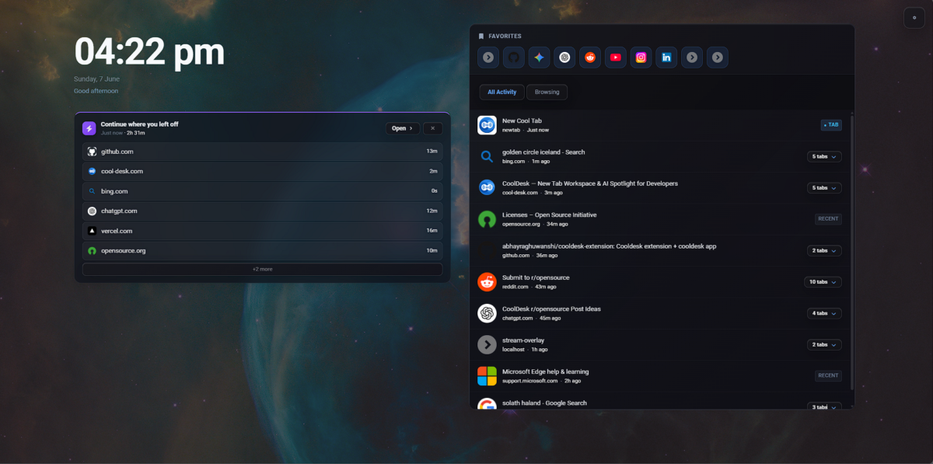Click the standalone round settings button
The width and height of the screenshot is (933, 464).
[914, 18]
